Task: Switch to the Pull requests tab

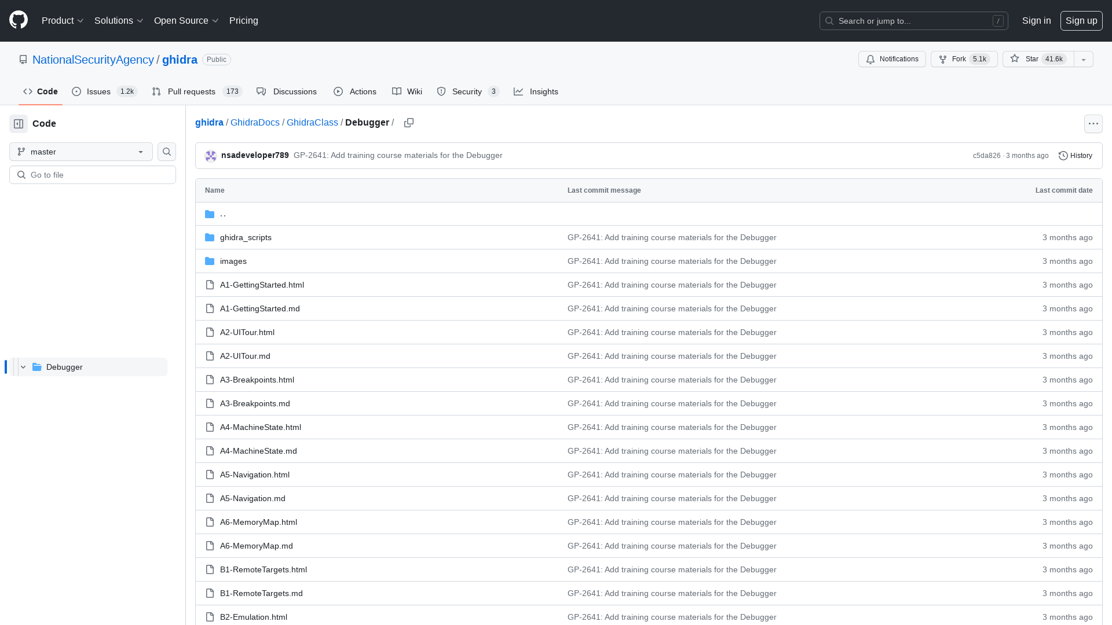Action: (x=197, y=91)
